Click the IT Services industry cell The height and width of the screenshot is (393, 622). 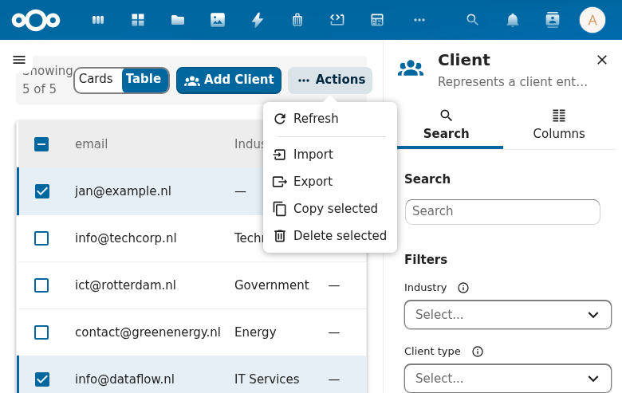click(x=266, y=379)
